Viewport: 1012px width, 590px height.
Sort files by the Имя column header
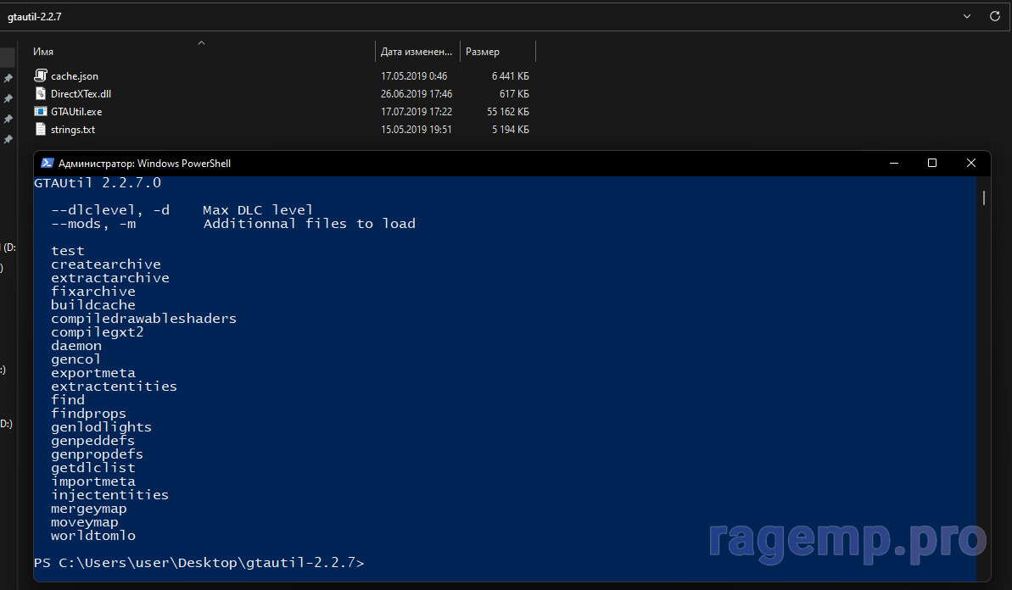tap(44, 52)
